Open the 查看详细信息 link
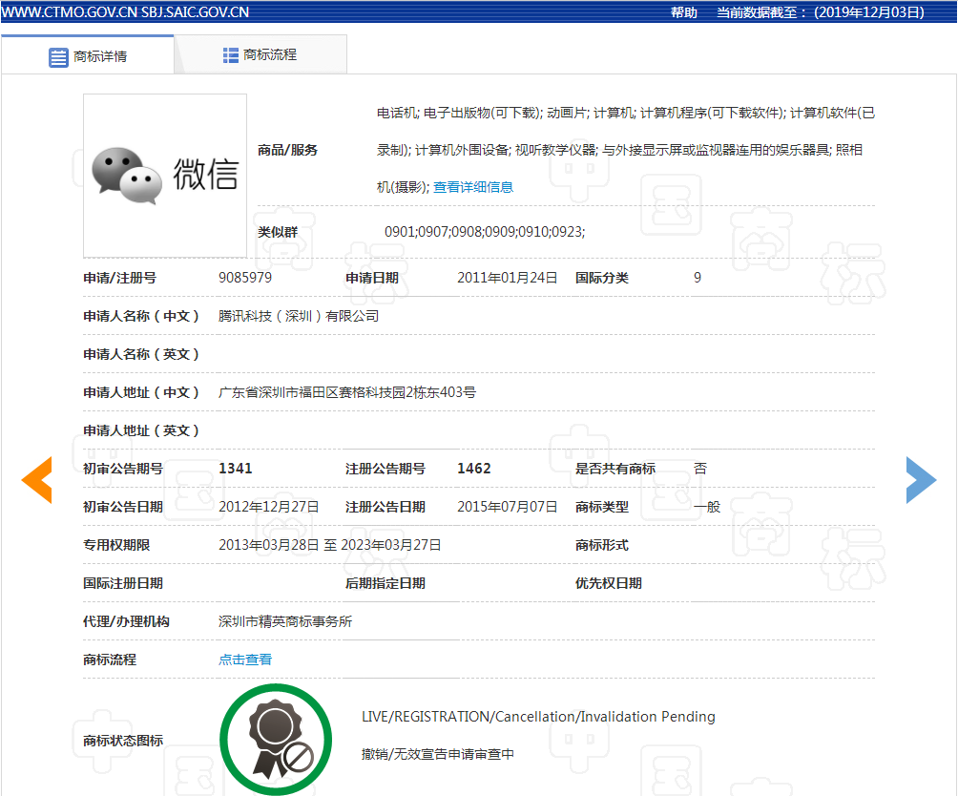The width and height of the screenshot is (958, 796). coord(473,187)
